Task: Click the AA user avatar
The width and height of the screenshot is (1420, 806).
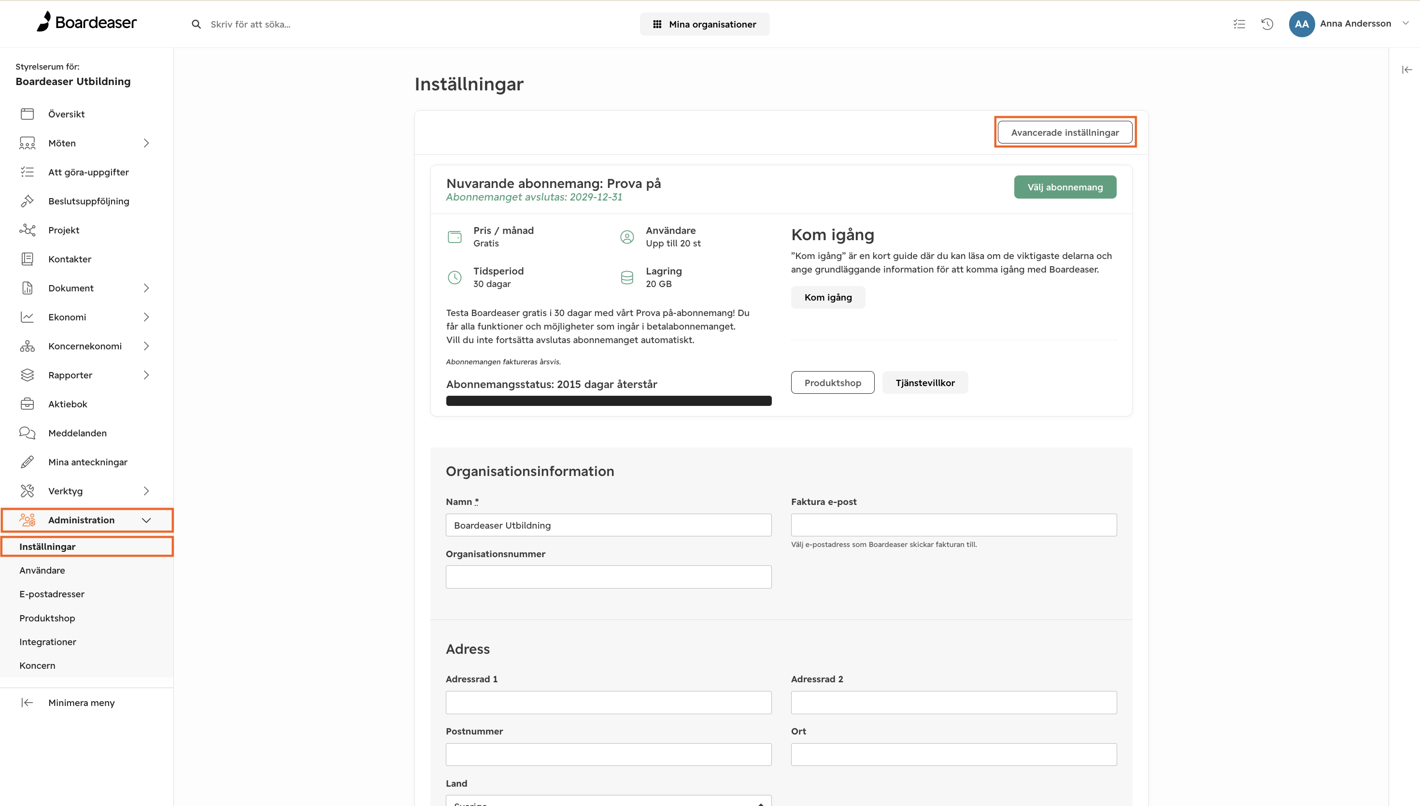Action: (1302, 24)
